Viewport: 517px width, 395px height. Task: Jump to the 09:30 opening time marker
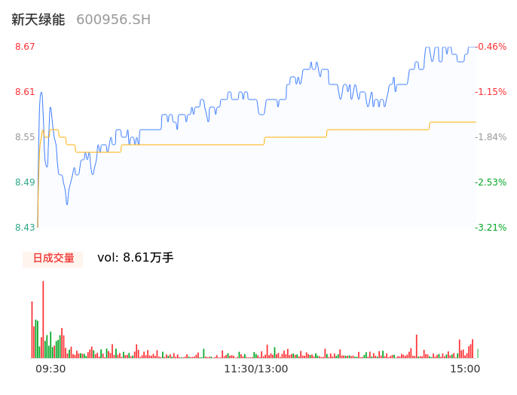tap(50, 369)
